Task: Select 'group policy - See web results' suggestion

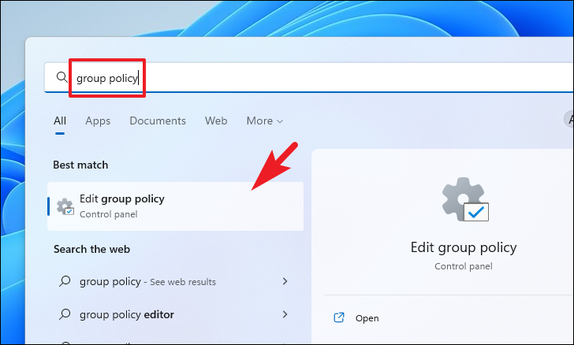Action: click(x=174, y=281)
